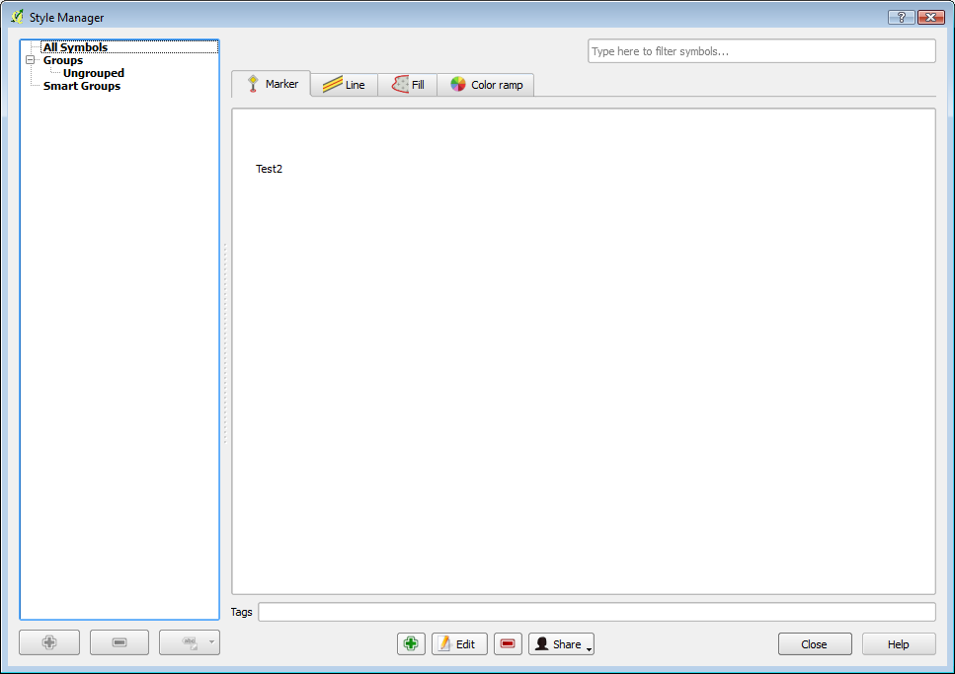955x674 pixels.
Task: Click the remove group minus button
Action: point(119,642)
